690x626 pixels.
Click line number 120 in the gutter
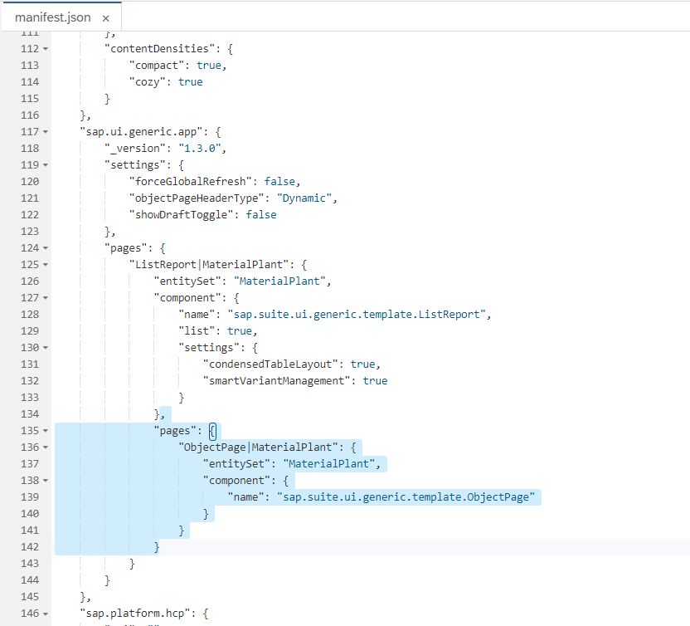30,181
